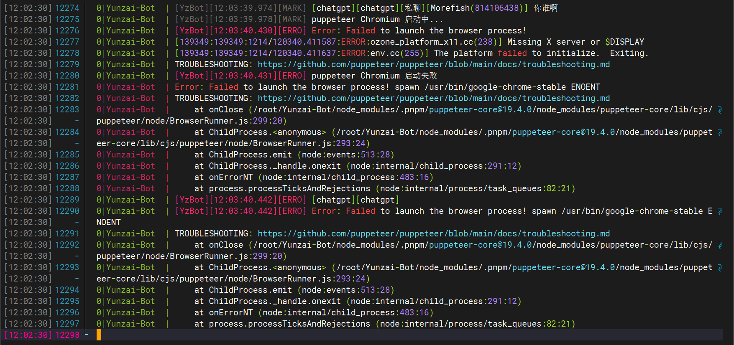Click line number 12275
This screenshot has width=734, height=345.
pyautogui.click(x=67, y=19)
